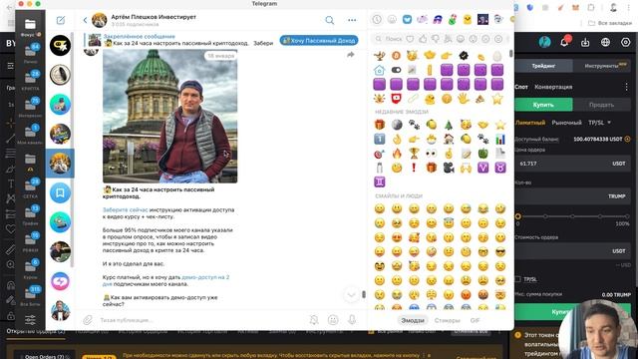This screenshot has height=359, width=638.
Task: Open Bybit three-dot order panel menu
Action: (x=626, y=87)
